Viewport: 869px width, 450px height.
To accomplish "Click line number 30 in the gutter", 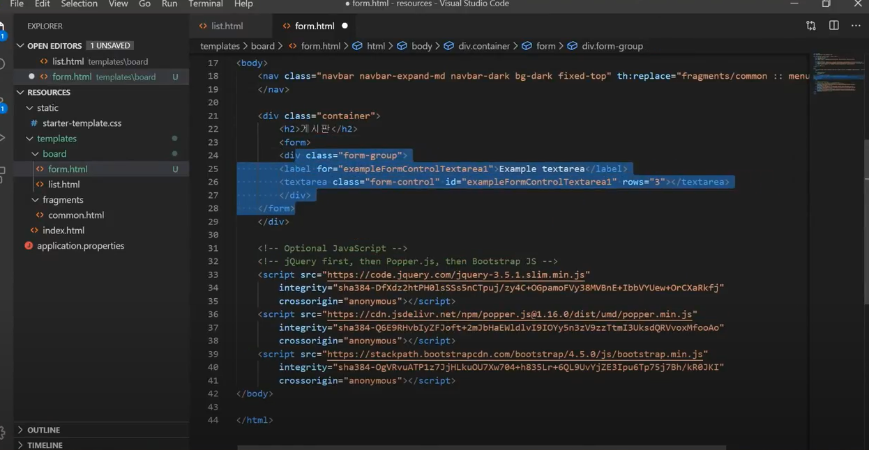I will (213, 235).
